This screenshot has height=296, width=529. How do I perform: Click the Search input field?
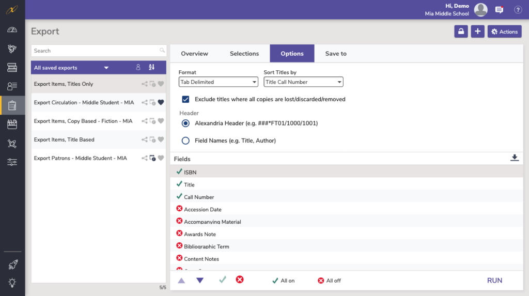pyautogui.click(x=96, y=51)
